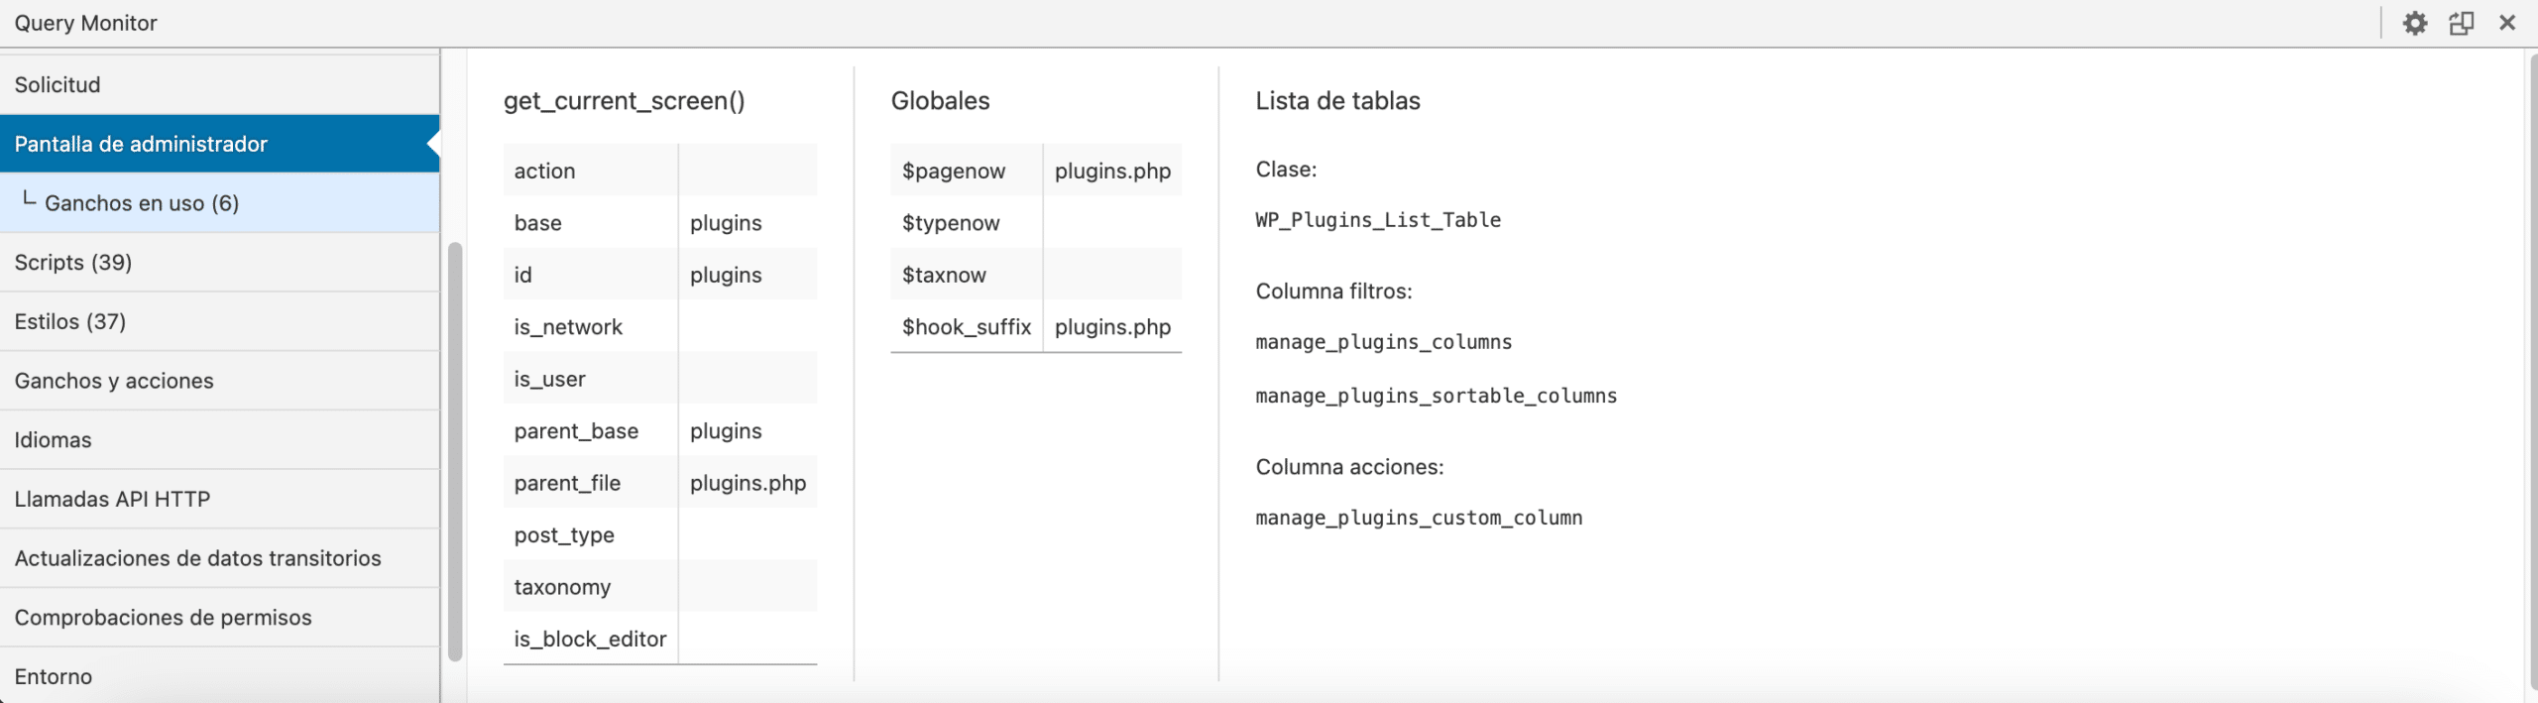Show the Estilos (37) panel
Viewport: 2538px width, 703px height.
point(69,321)
